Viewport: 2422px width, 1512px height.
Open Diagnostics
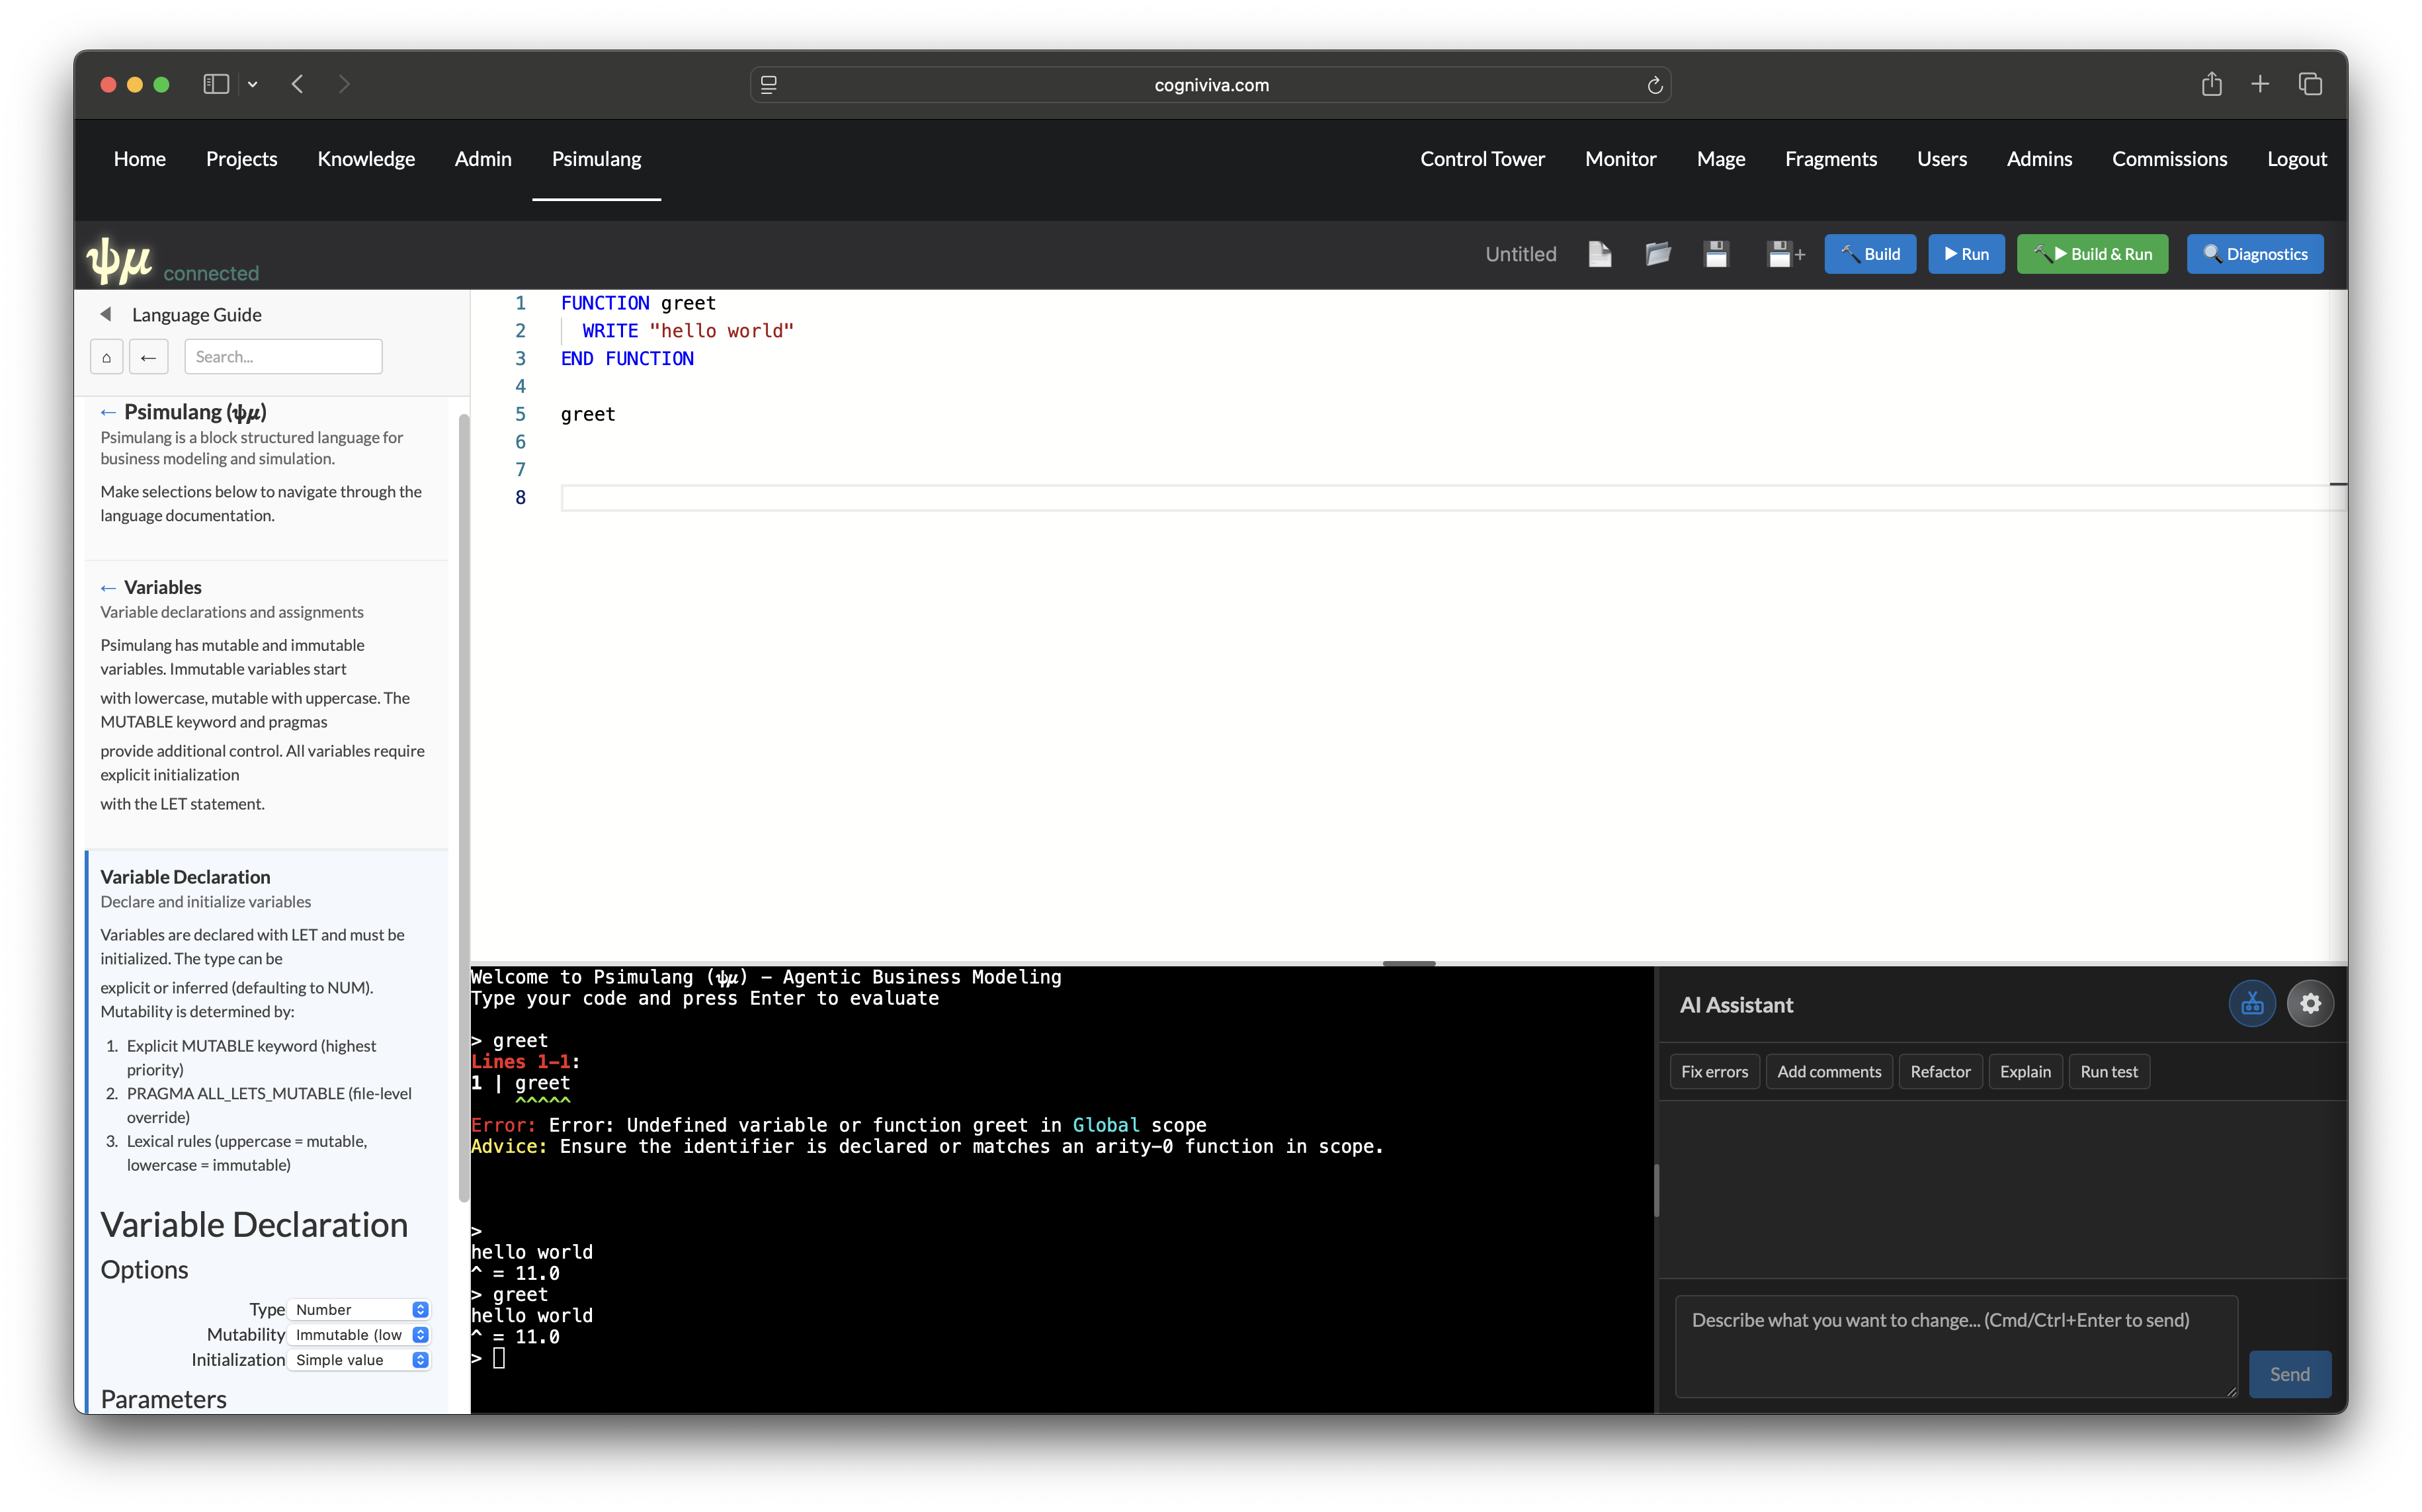coord(2255,254)
